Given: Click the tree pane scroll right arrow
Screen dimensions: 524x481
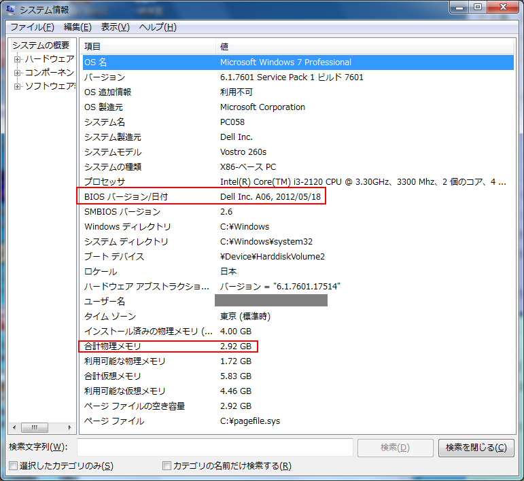Looking at the screenshot, I should pos(69,427).
